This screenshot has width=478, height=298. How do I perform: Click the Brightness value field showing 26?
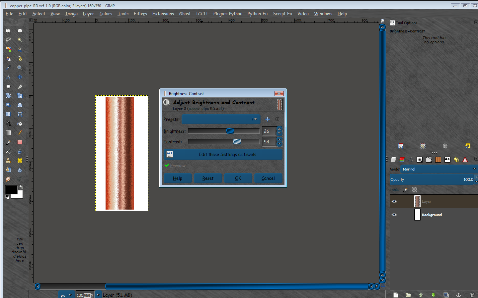[269, 131]
